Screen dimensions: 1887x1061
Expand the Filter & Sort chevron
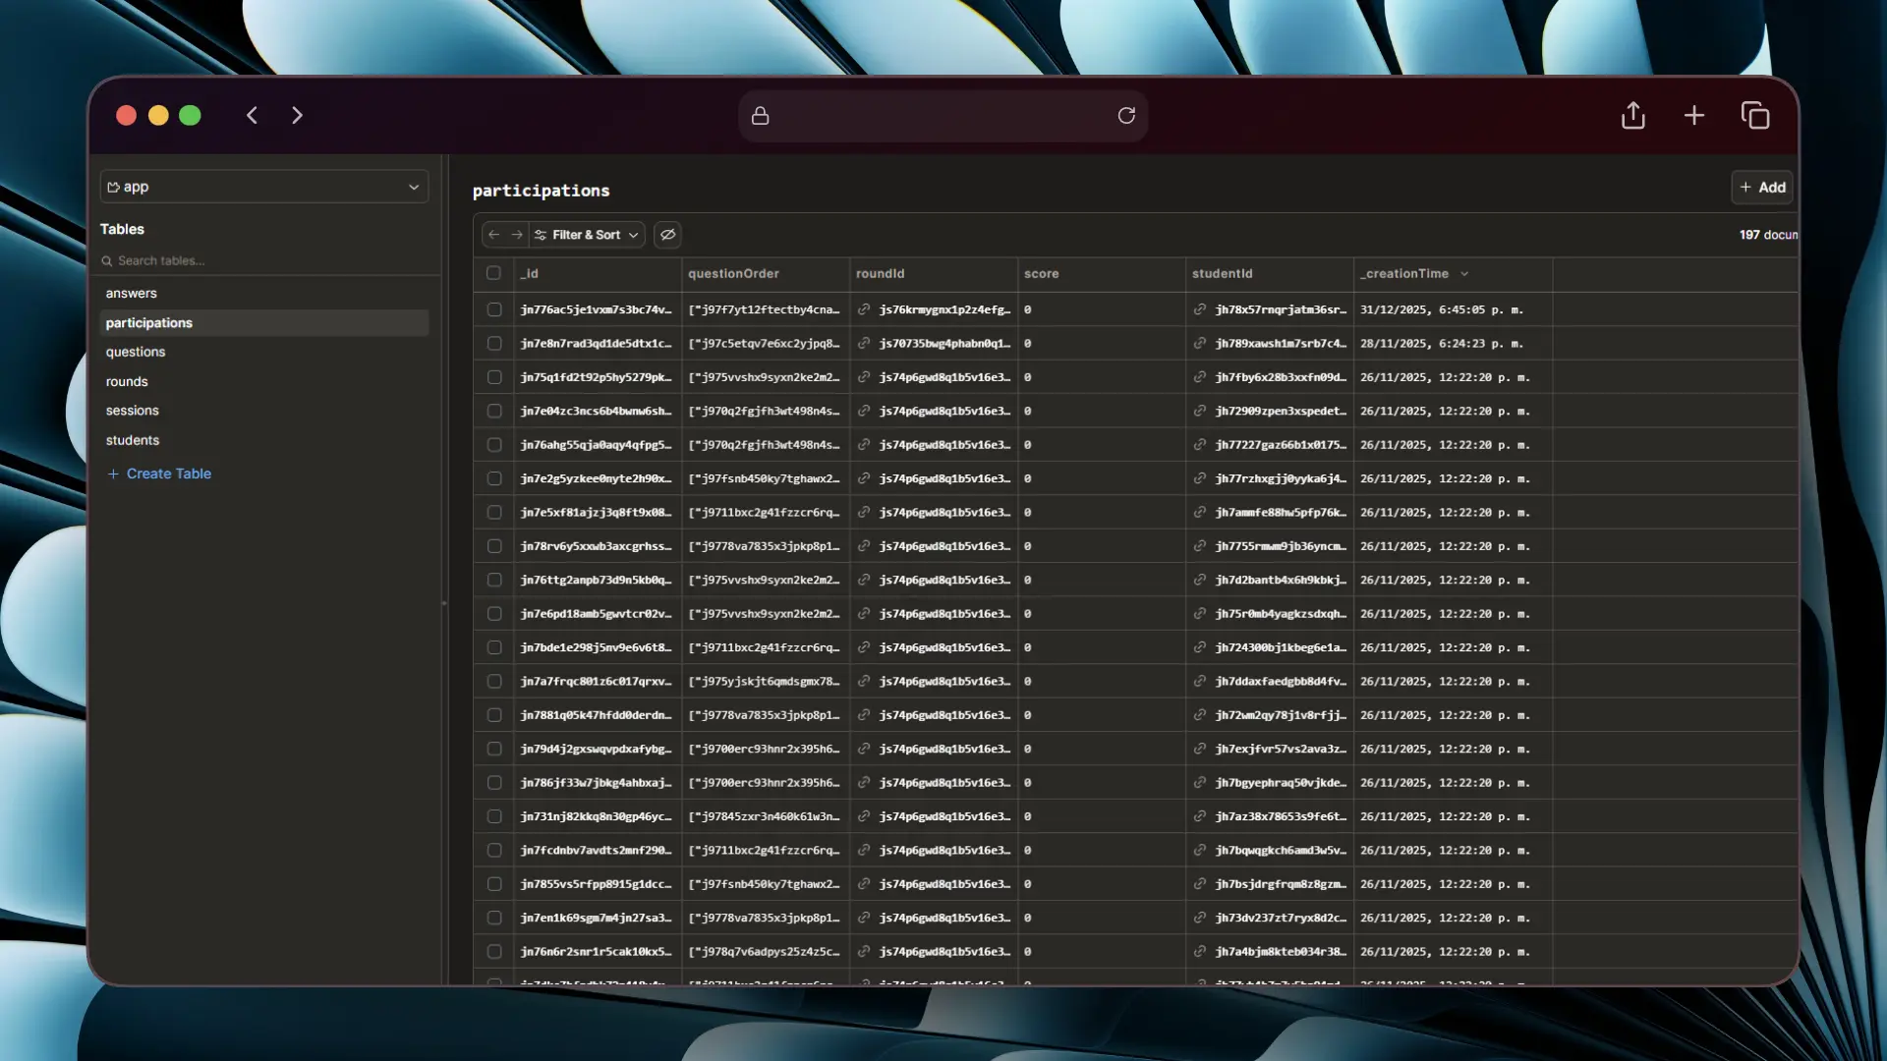pos(633,235)
